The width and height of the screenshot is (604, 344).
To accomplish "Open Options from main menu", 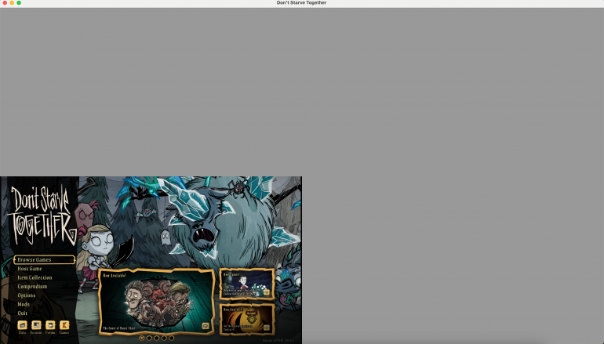I will (x=27, y=295).
